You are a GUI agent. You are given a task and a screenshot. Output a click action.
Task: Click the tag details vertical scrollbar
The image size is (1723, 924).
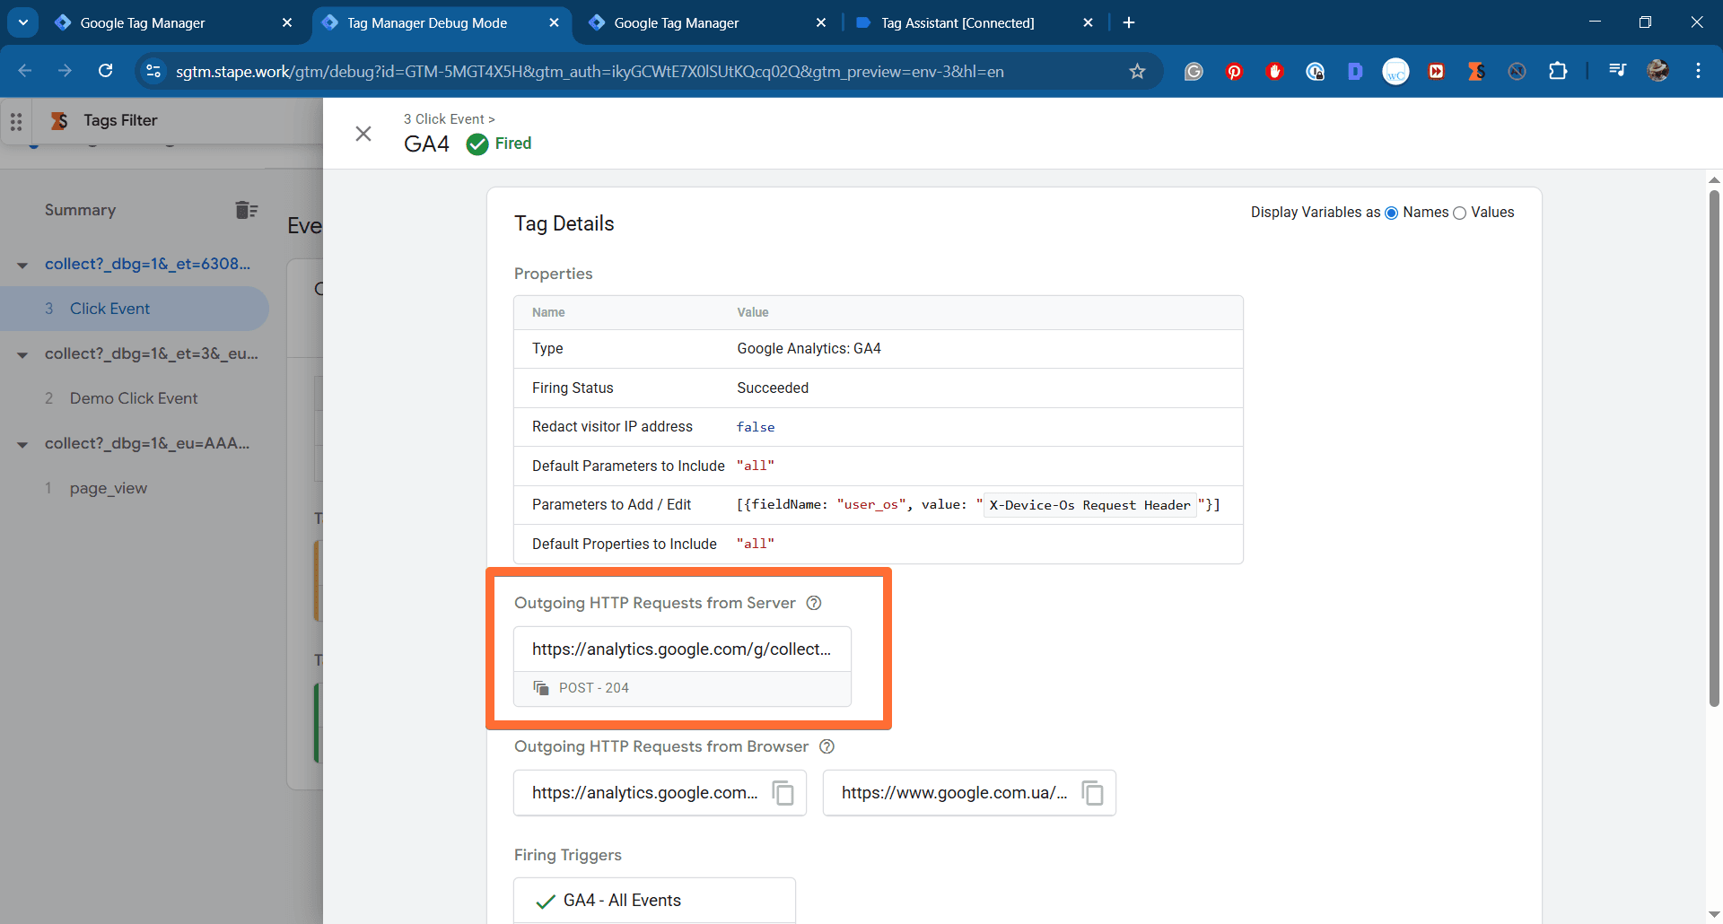pos(1714,449)
